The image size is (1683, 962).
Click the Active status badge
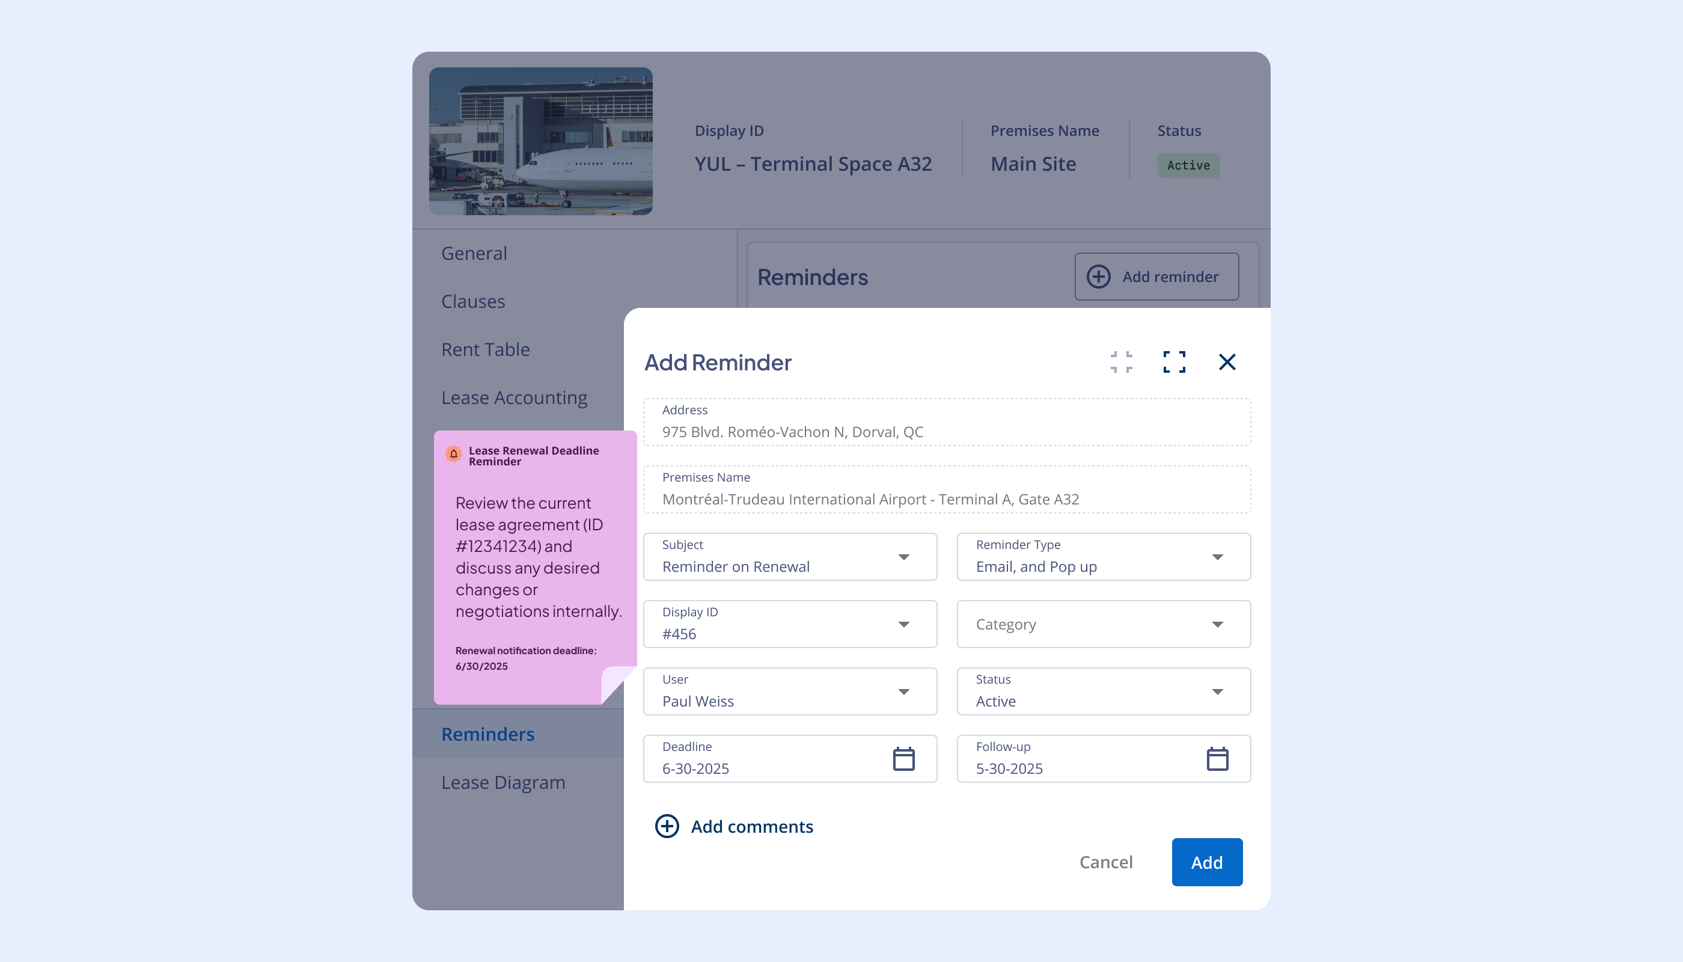tap(1188, 165)
